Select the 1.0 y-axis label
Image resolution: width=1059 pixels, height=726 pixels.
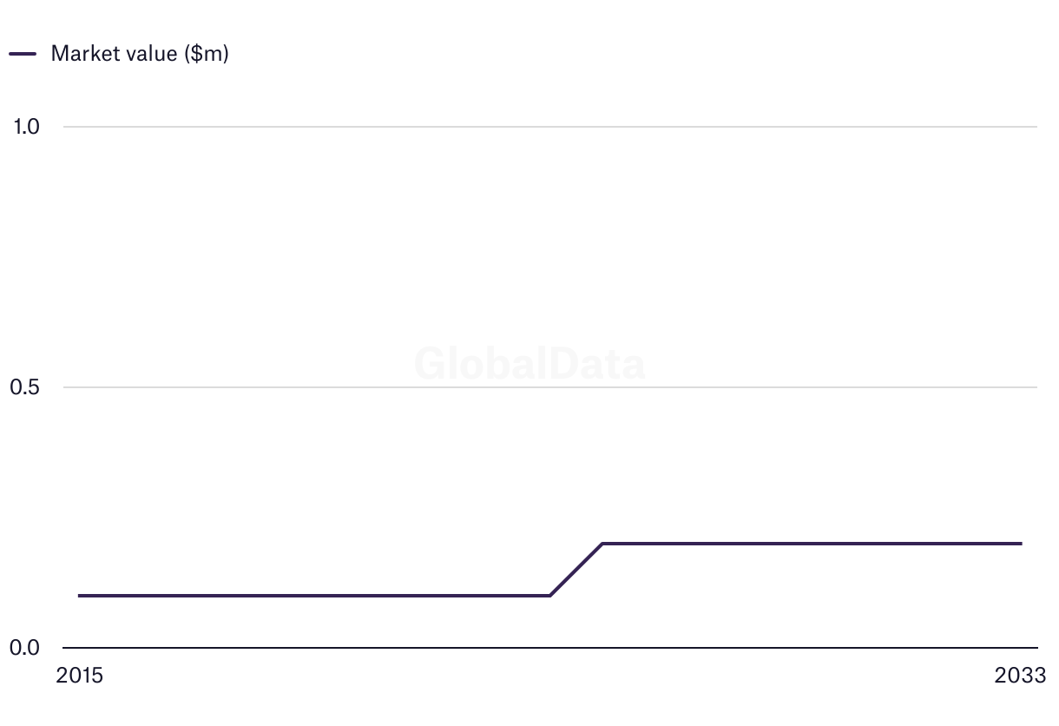tap(27, 127)
